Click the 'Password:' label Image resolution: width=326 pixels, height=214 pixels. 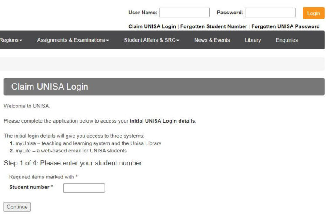coord(230,13)
